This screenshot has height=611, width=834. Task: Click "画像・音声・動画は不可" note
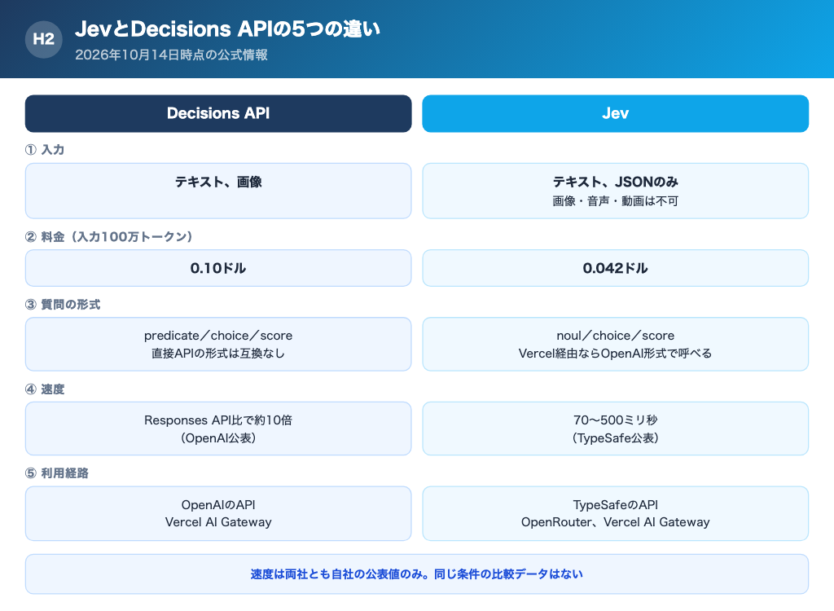coord(616,201)
